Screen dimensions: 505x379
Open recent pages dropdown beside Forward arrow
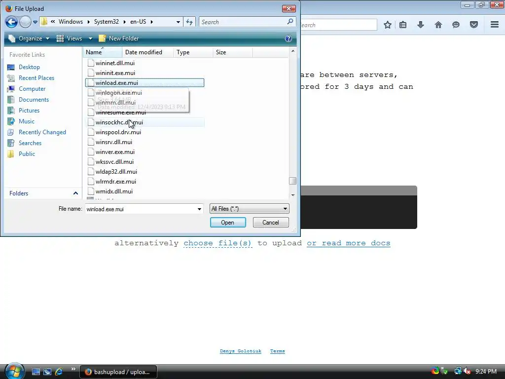point(35,22)
